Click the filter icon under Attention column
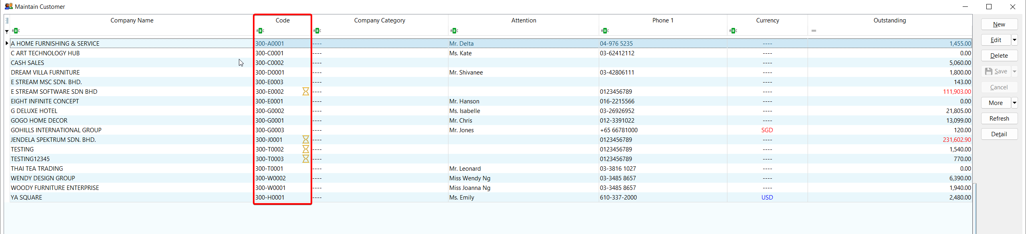Screen dimensions: 1026x234 [x=454, y=31]
